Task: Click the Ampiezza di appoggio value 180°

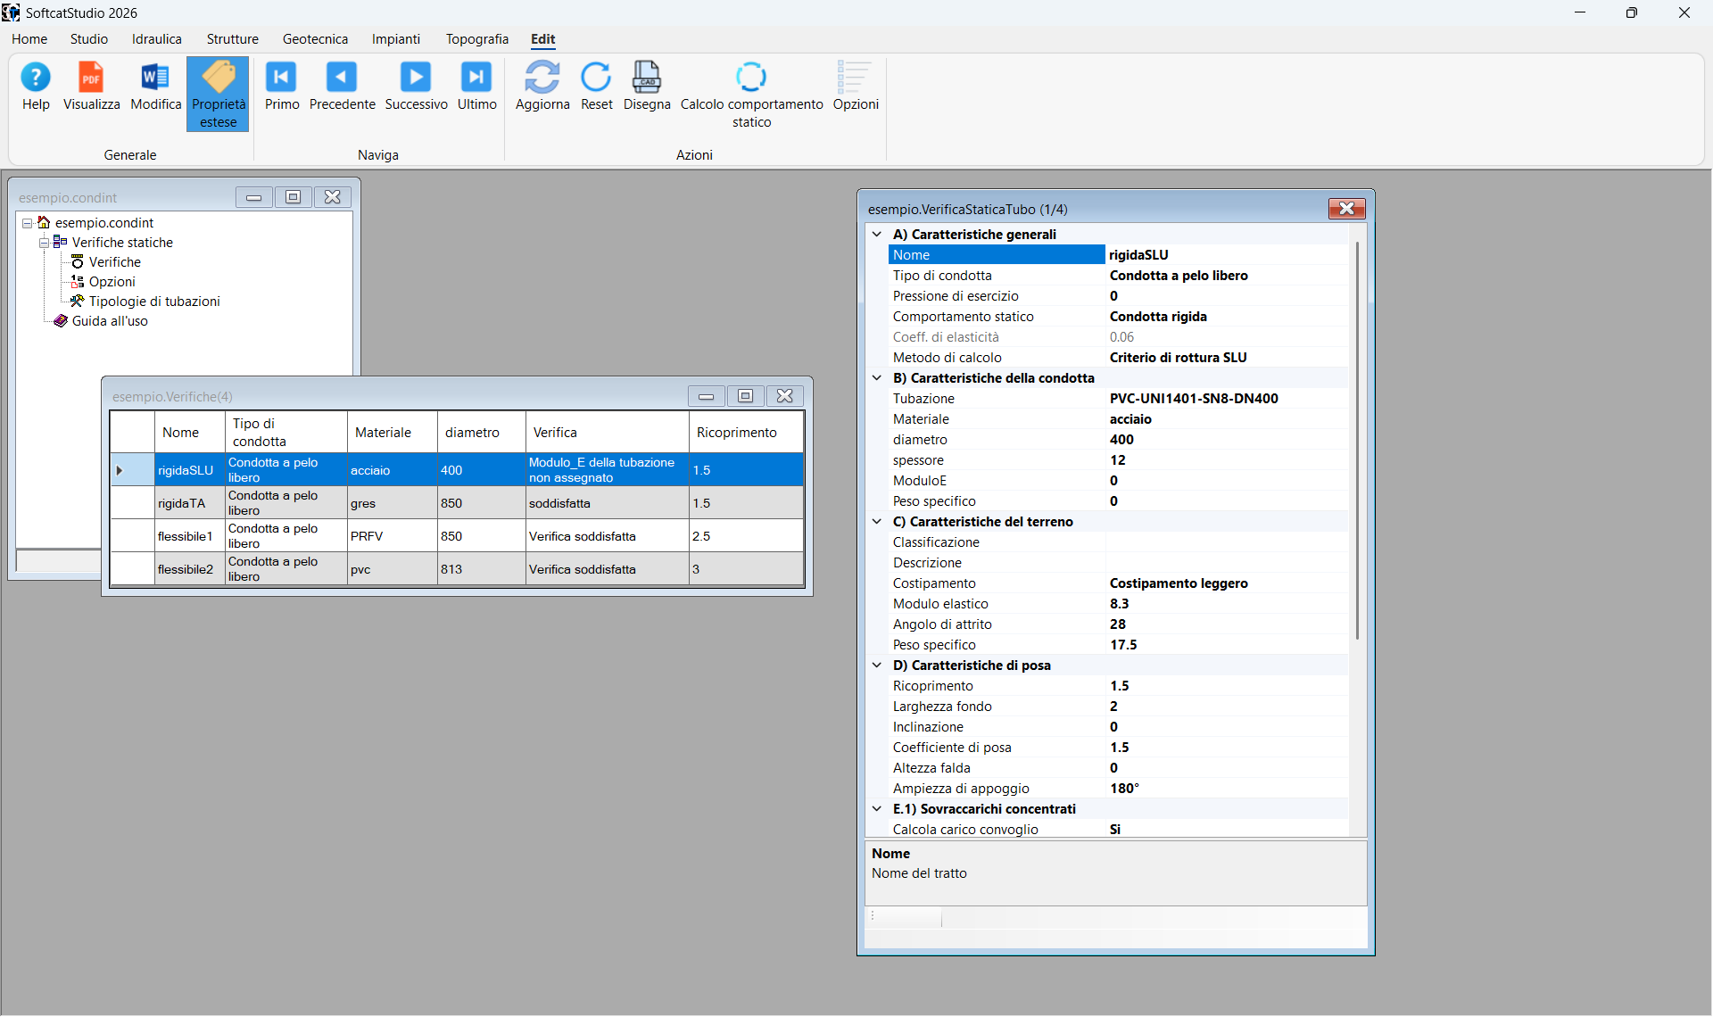Action: pos(1227,789)
